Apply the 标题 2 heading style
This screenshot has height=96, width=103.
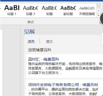31,10
